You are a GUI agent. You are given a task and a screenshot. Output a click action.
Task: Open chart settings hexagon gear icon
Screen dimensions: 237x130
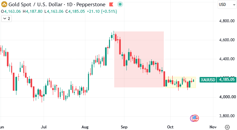(227, 127)
